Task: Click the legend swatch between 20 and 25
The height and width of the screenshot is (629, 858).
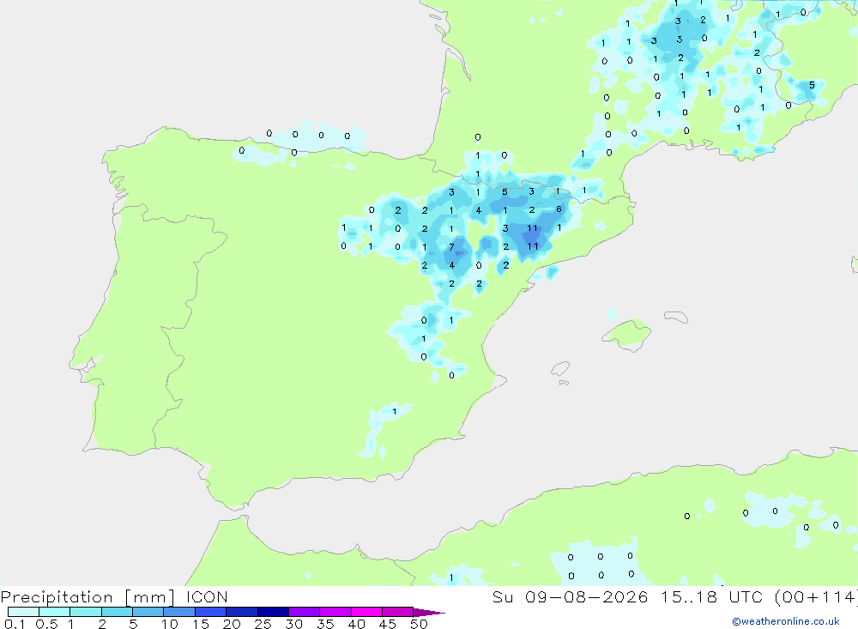Action: [x=241, y=612]
